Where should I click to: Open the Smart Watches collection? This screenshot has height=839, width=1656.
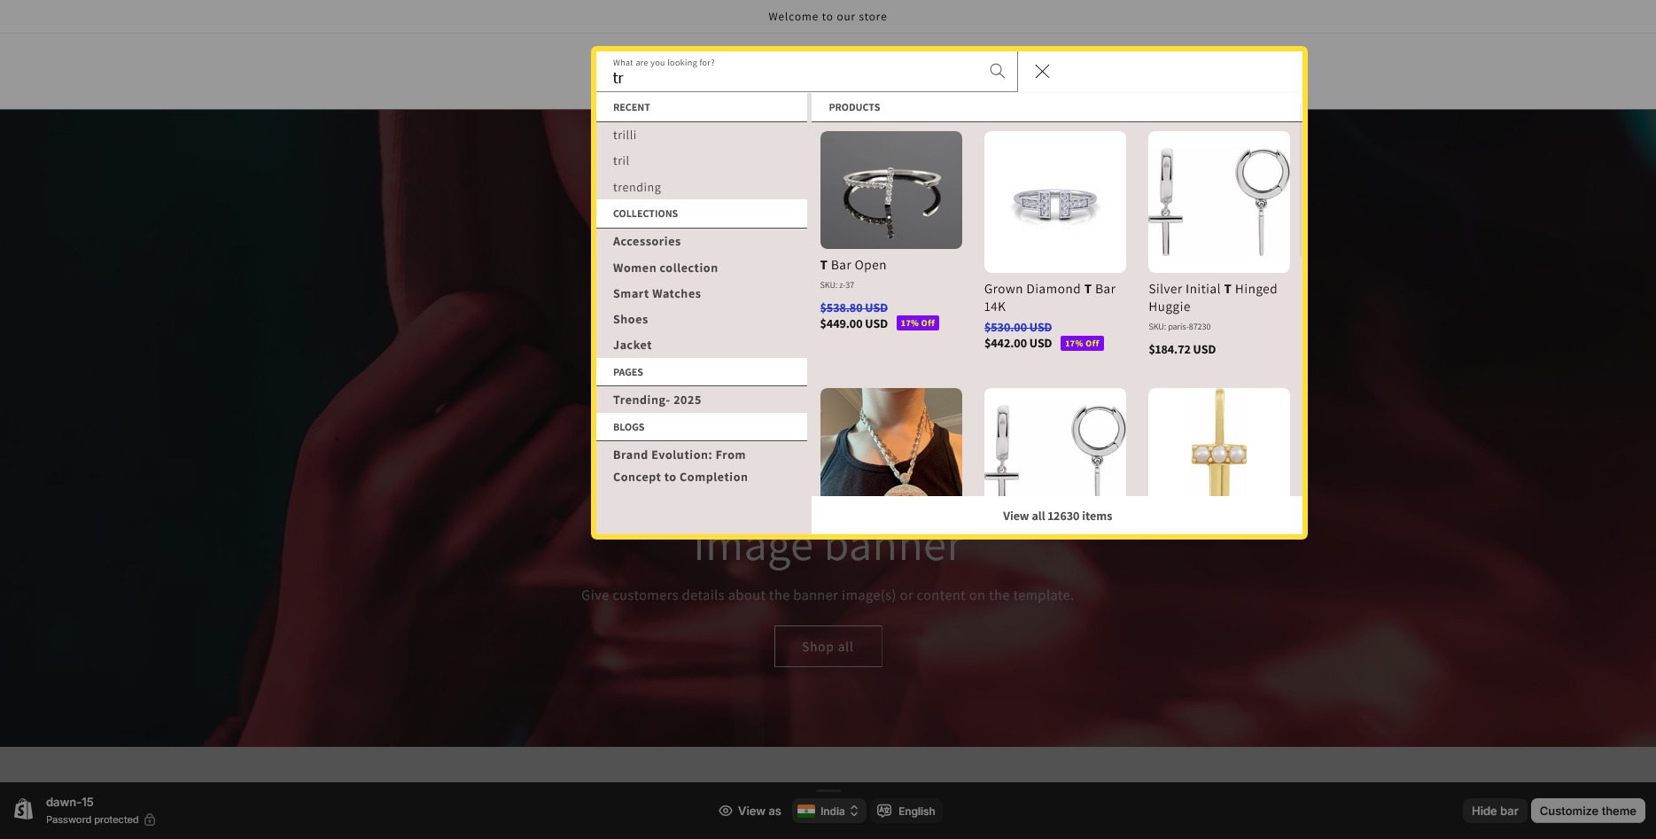pos(657,293)
